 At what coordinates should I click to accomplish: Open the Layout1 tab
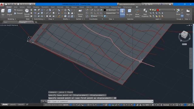click(x=13, y=104)
